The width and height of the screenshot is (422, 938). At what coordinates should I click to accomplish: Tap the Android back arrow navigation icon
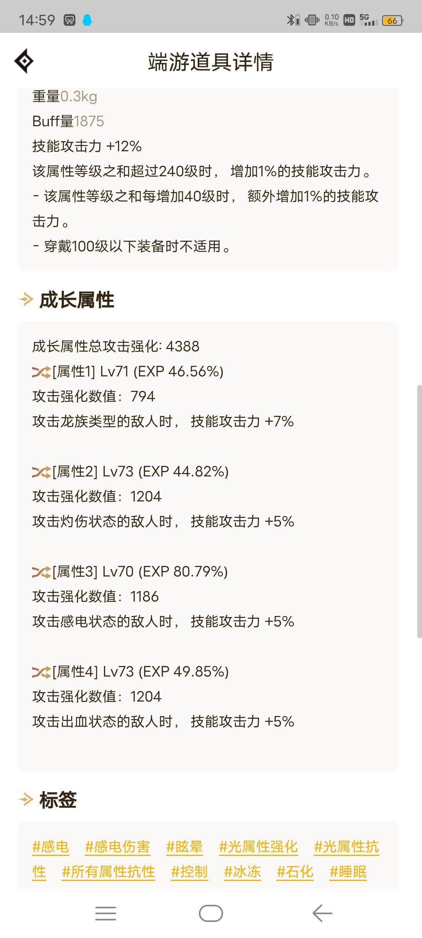[x=322, y=913]
